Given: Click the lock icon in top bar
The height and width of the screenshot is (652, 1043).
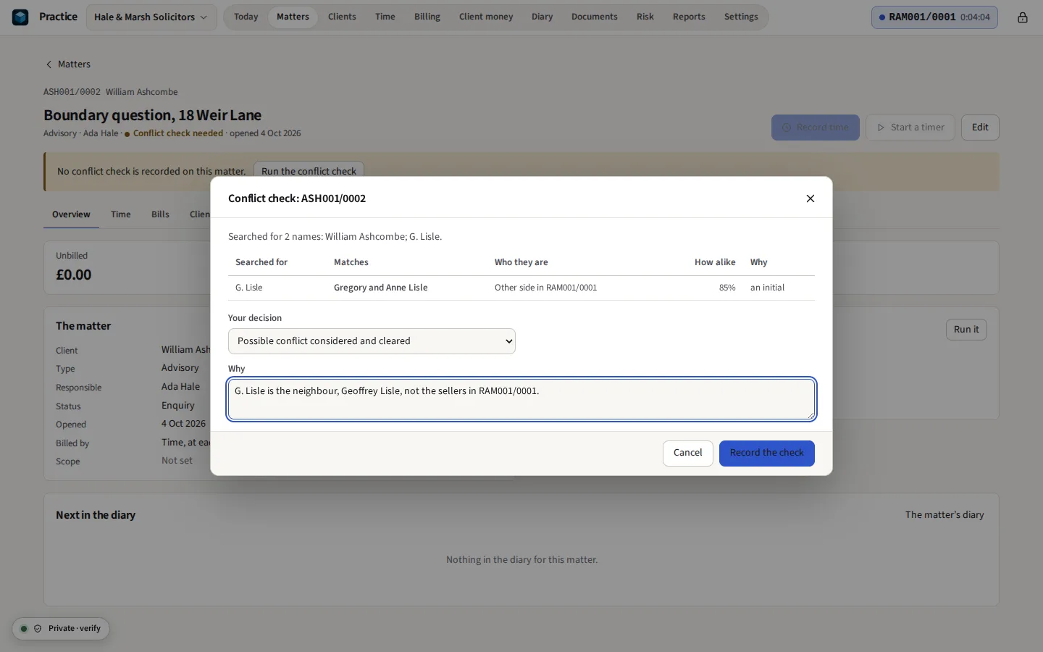Looking at the screenshot, I should [1022, 17].
